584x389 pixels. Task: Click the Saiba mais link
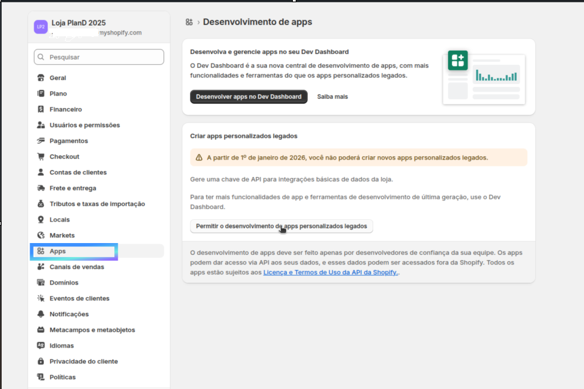click(333, 97)
